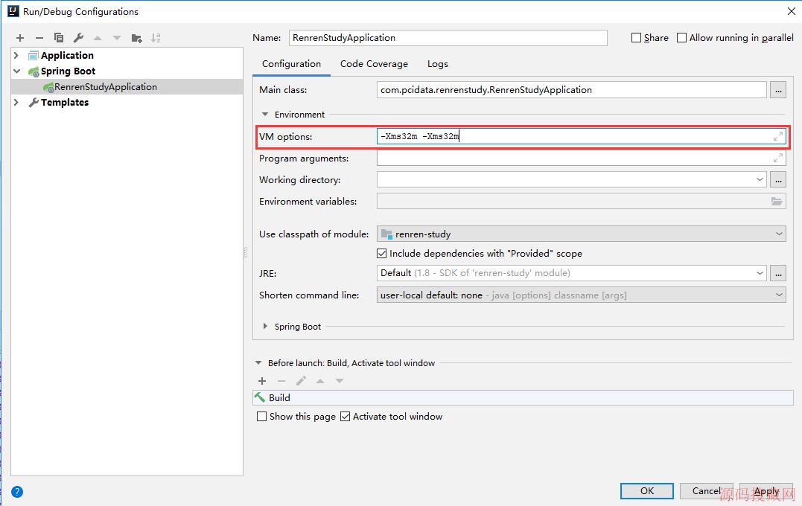
Task: Click into the Program arguments field
Action: coord(573,158)
